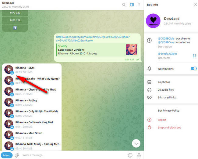Open the chat search icon

point(124,5)
